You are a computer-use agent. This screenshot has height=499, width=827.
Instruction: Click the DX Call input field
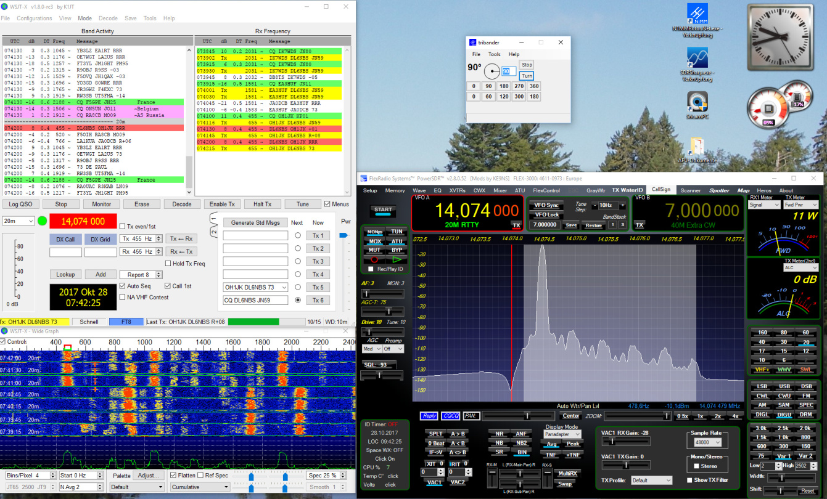point(65,252)
